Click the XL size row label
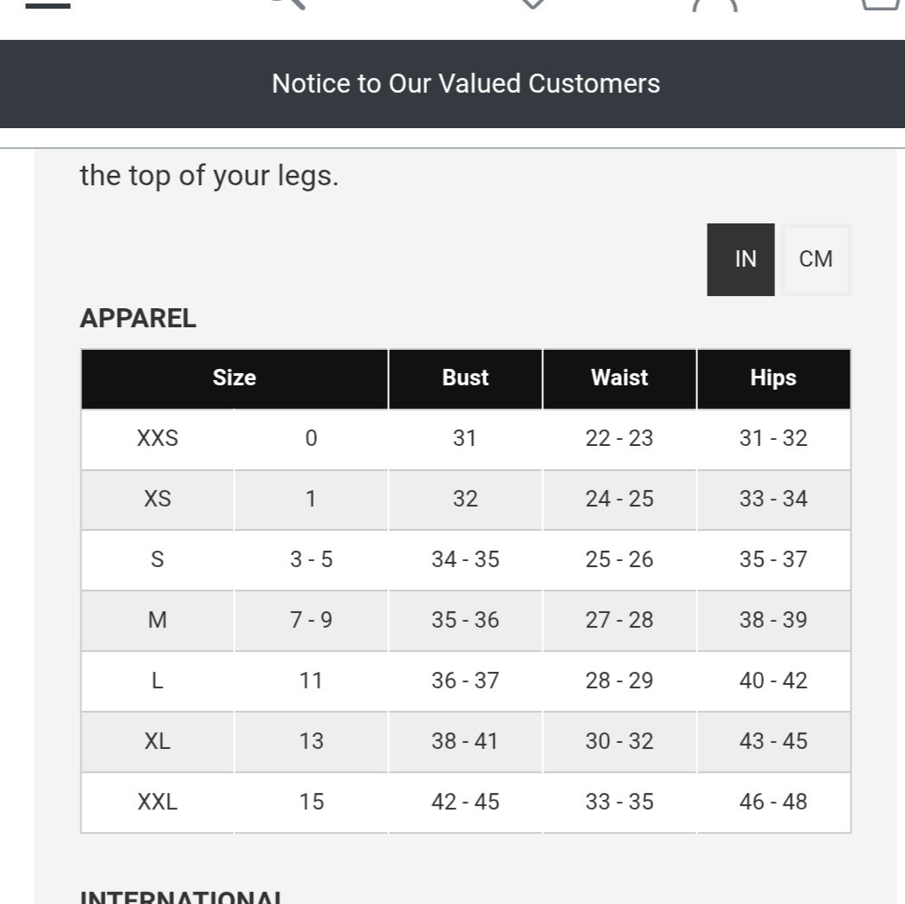 [x=158, y=742]
